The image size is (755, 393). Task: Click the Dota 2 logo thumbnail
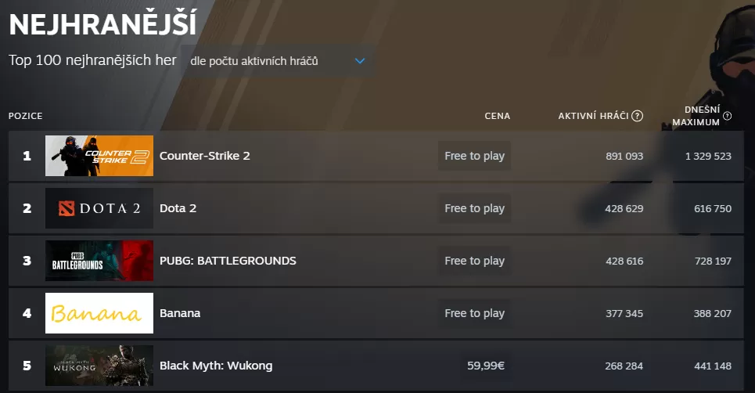point(99,208)
